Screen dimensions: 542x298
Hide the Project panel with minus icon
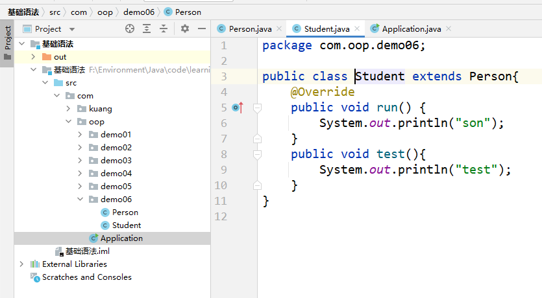[x=202, y=29]
